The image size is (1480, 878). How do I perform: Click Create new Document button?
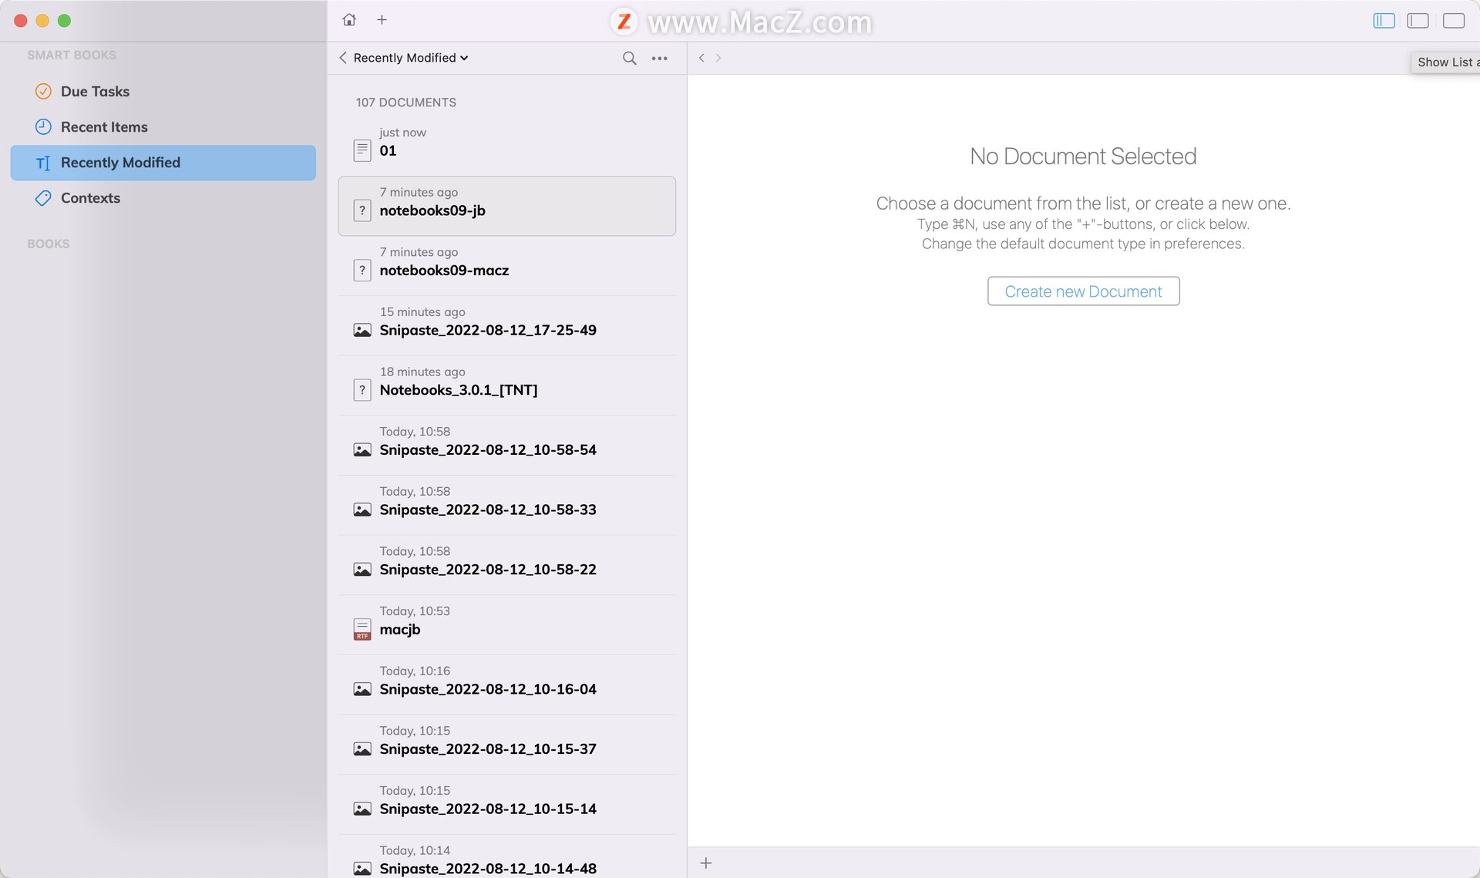coord(1083,291)
